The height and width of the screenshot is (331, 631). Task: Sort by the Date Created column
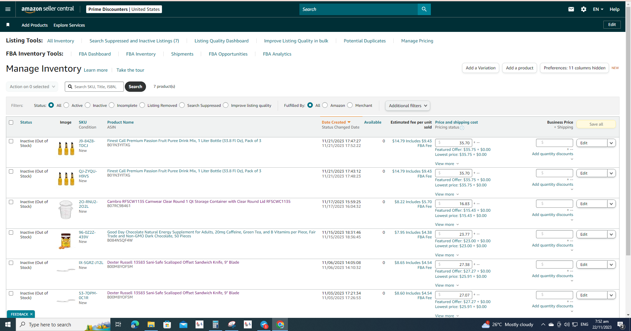coord(336,122)
